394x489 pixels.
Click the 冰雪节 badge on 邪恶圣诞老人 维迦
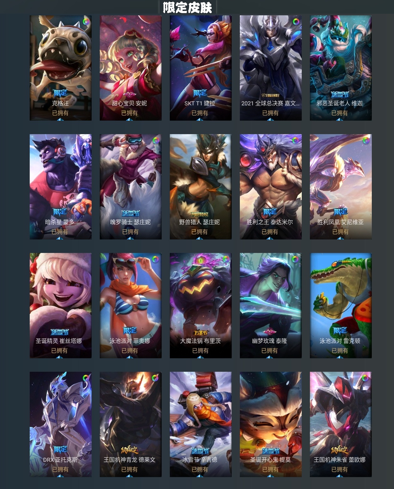point(340,94)
